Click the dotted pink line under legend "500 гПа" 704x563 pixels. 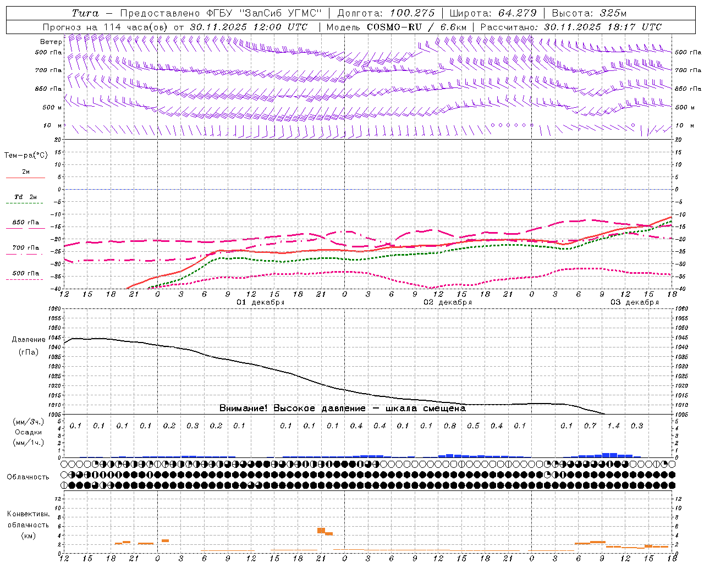click(25, 279)
